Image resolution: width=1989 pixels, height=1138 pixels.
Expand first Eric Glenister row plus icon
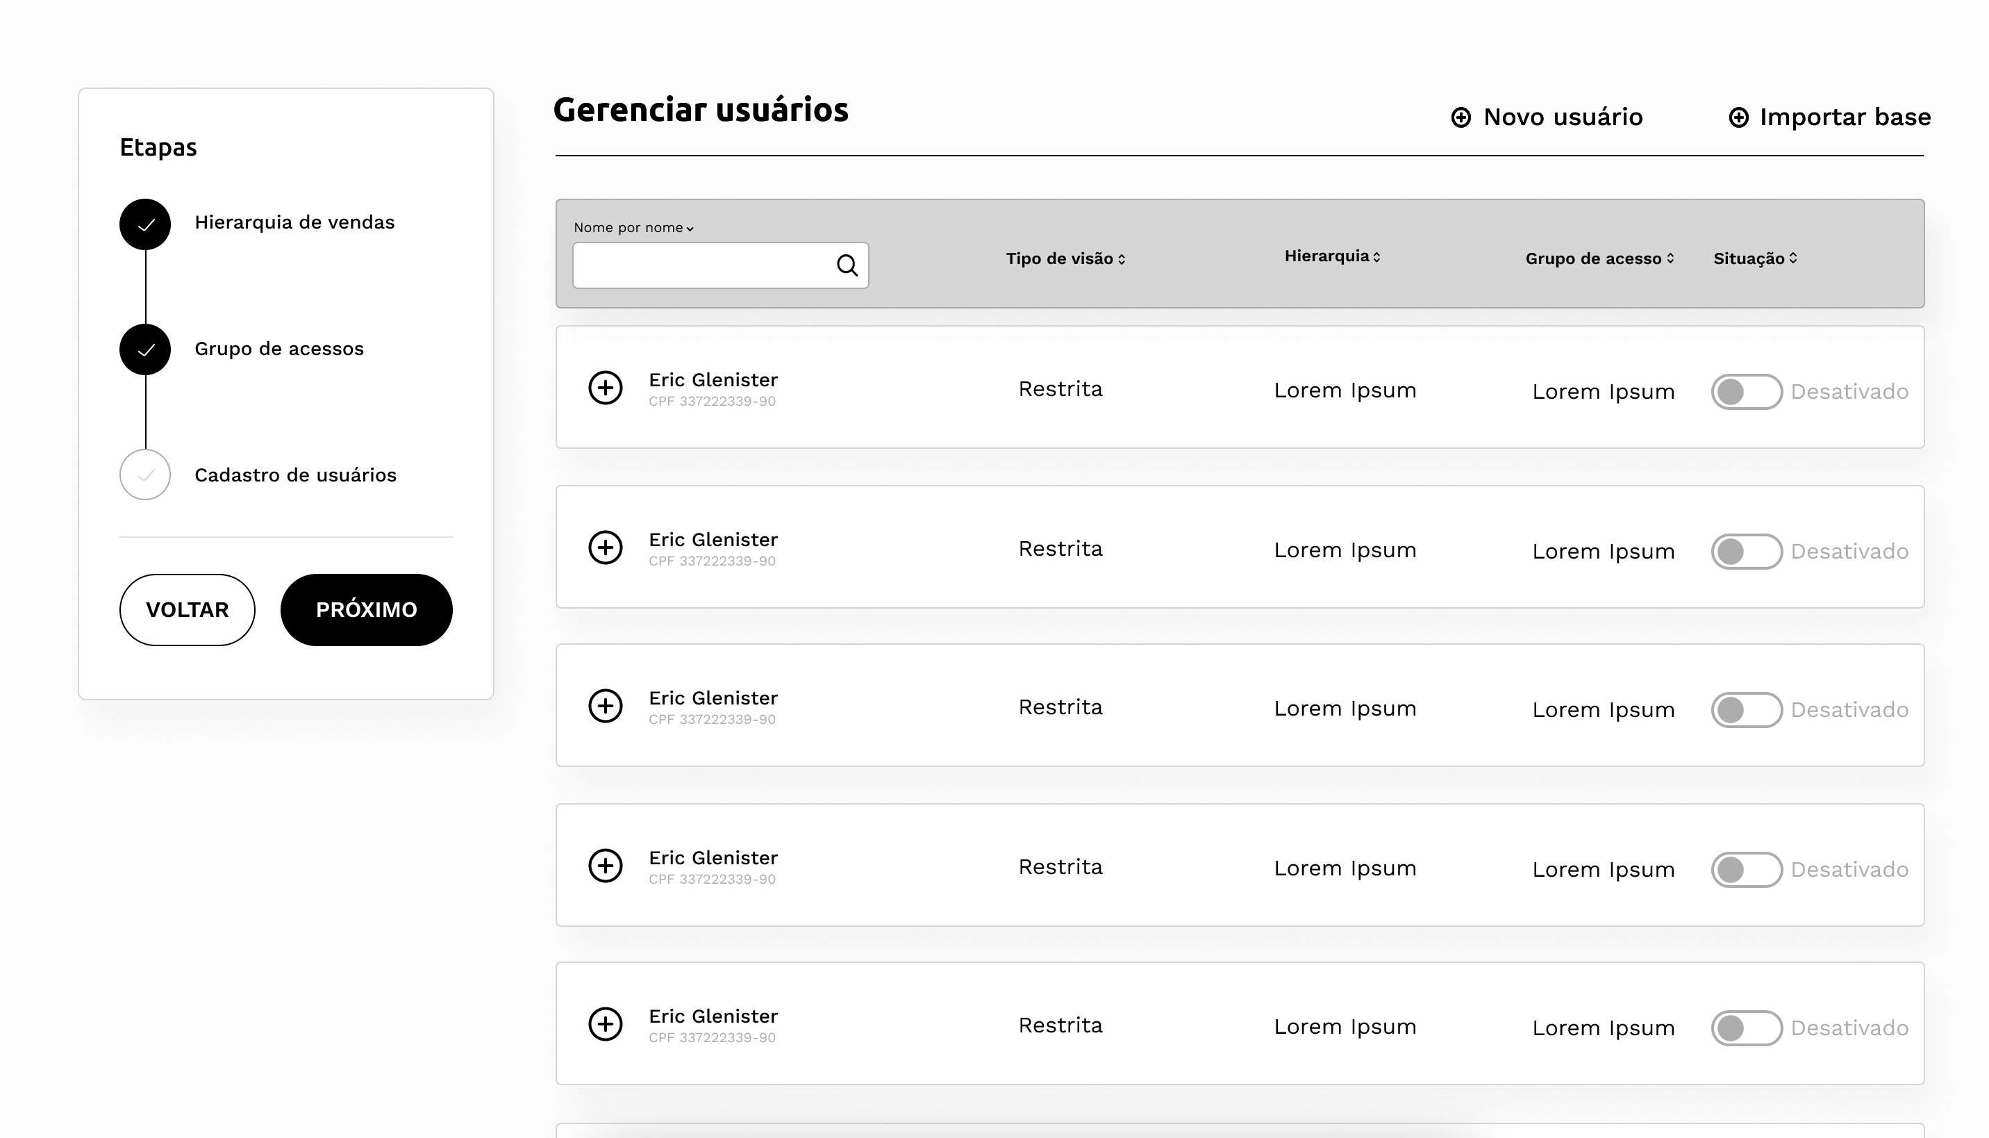coord(605,388)
